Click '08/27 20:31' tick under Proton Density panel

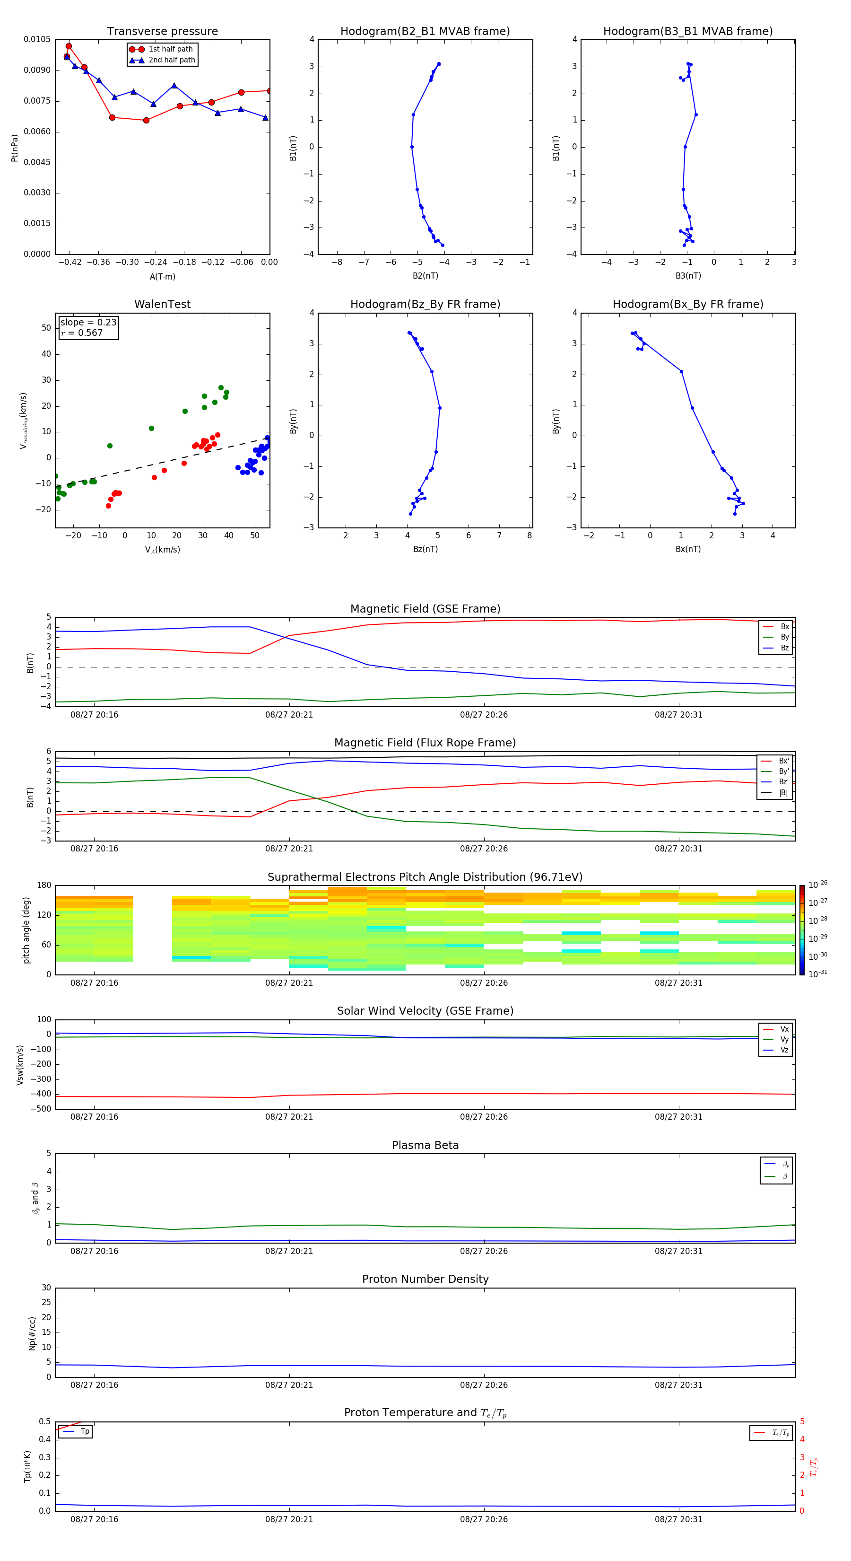point(678,1385)
